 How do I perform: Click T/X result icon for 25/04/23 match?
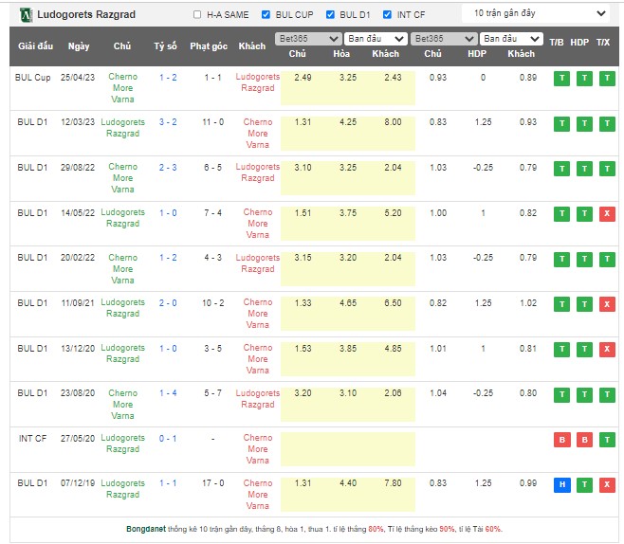607,79
